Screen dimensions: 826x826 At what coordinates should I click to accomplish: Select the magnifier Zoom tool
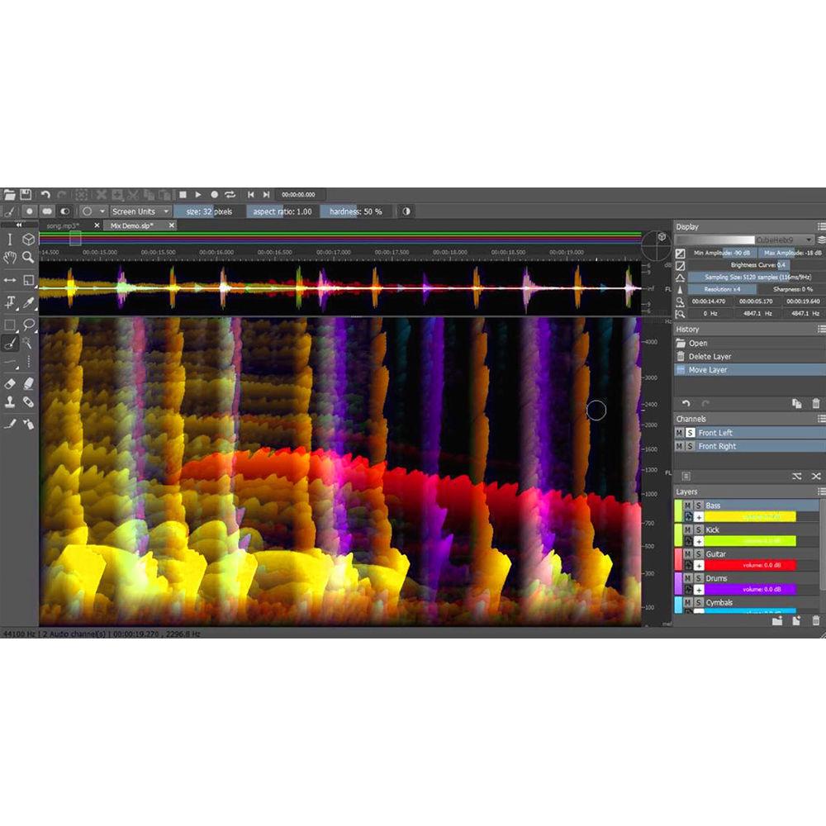tap(29, 258)
